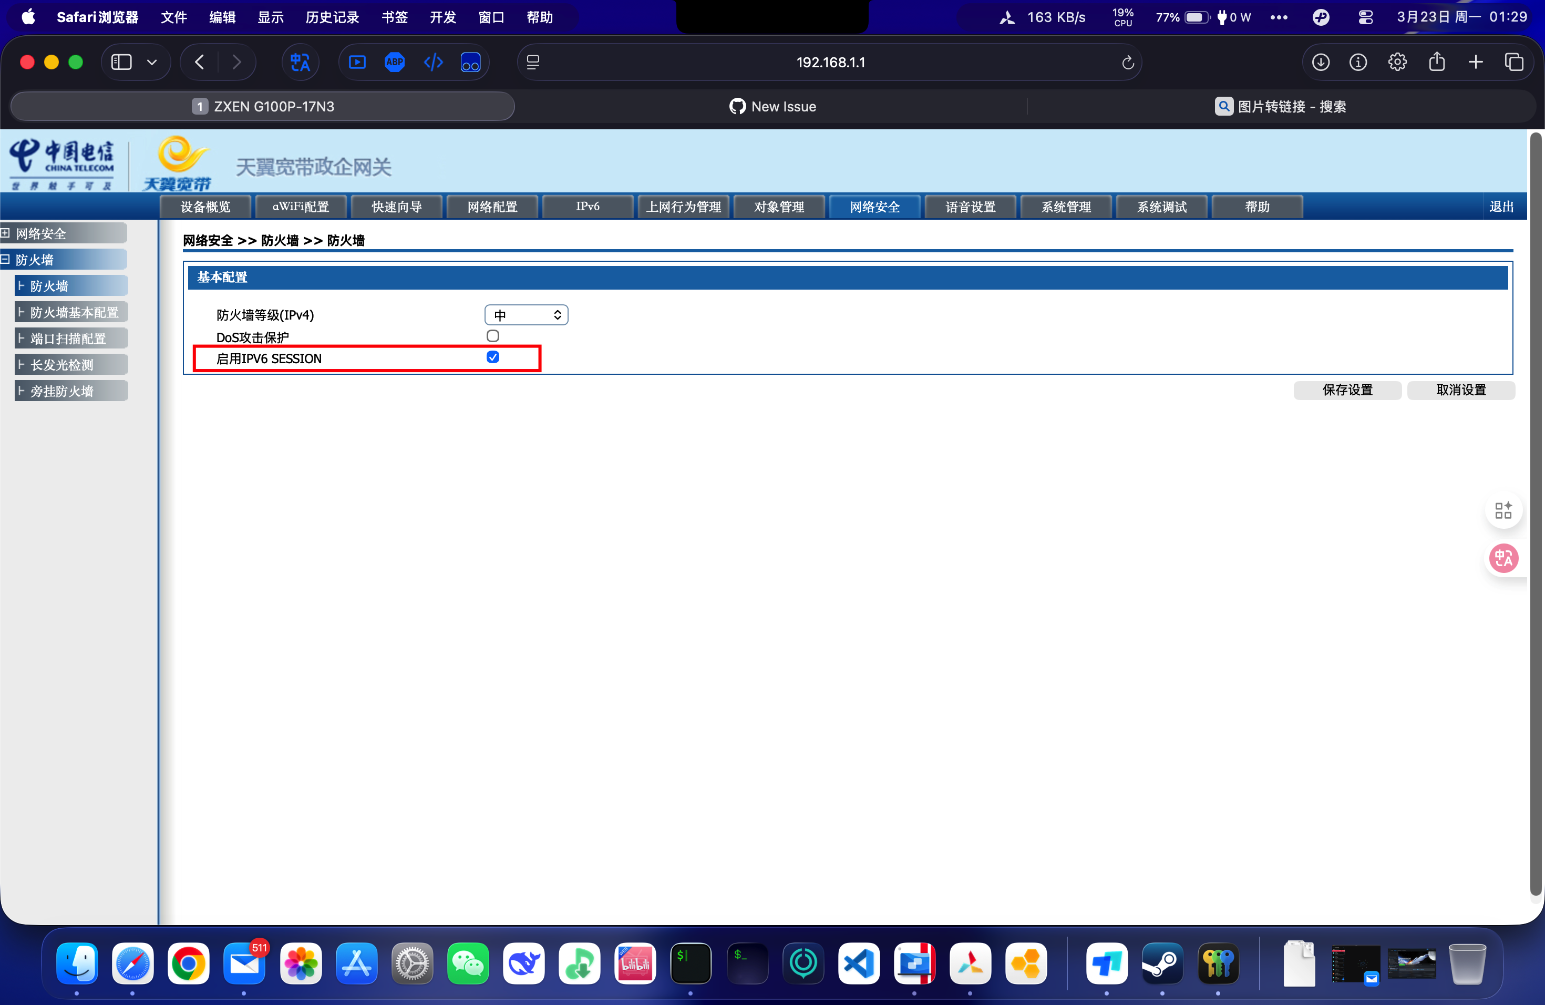Click 退出 logout link
The image size is (1545, 1005).
tap(1501, 207)
